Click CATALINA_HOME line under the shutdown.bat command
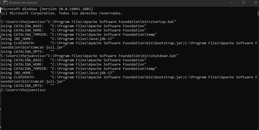The image size is (259, 130). tap(74, 64)
